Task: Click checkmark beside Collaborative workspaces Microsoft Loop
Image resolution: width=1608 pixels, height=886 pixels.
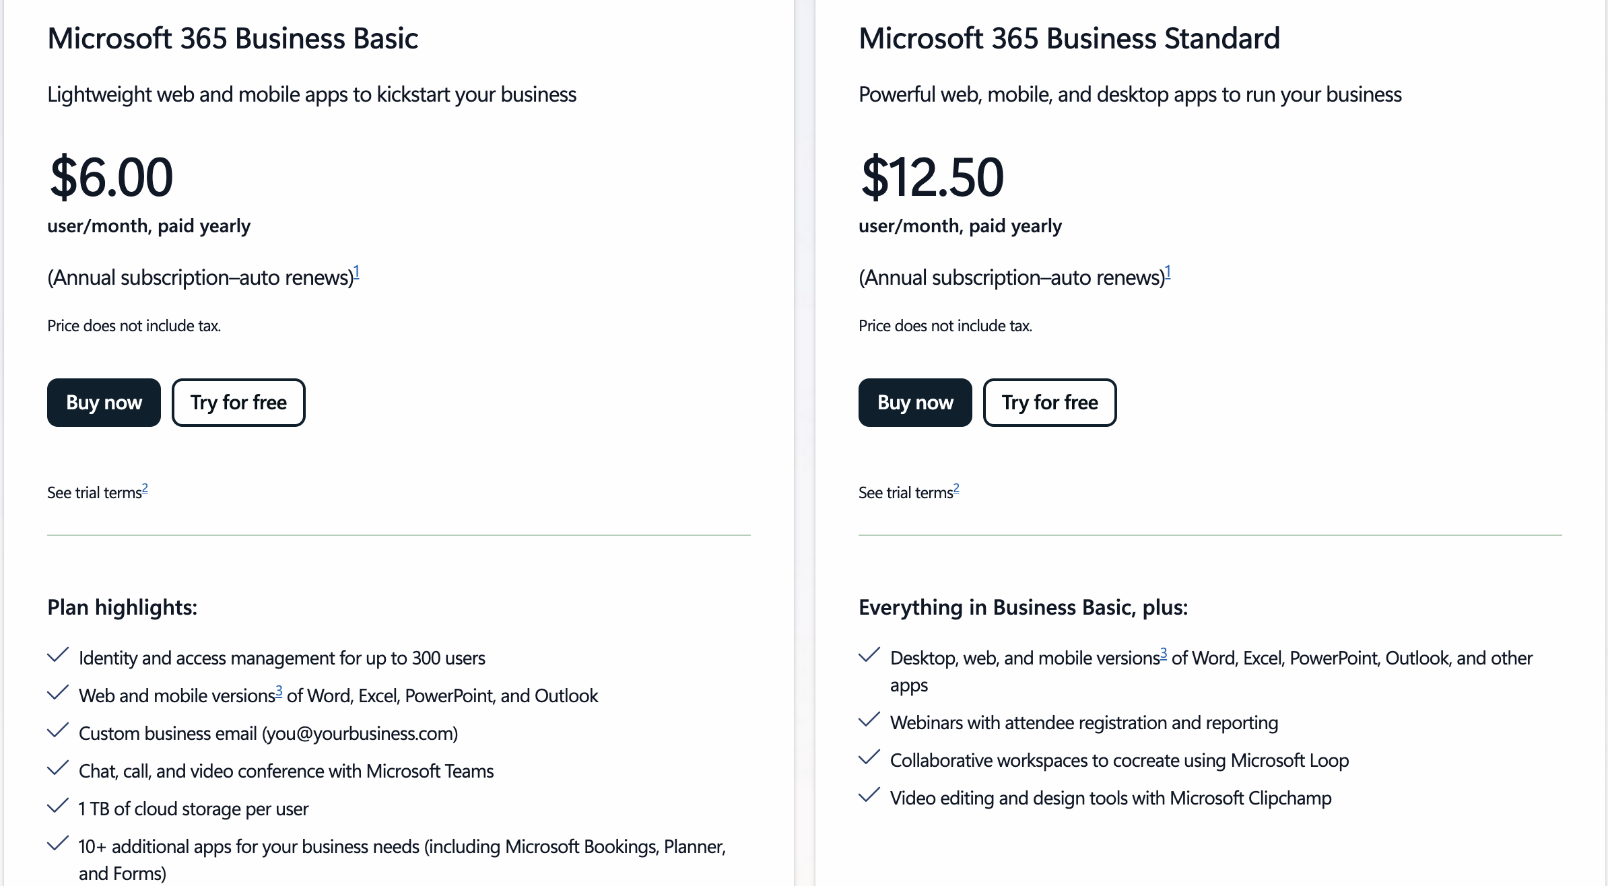Action: click(x=869, y=757)
